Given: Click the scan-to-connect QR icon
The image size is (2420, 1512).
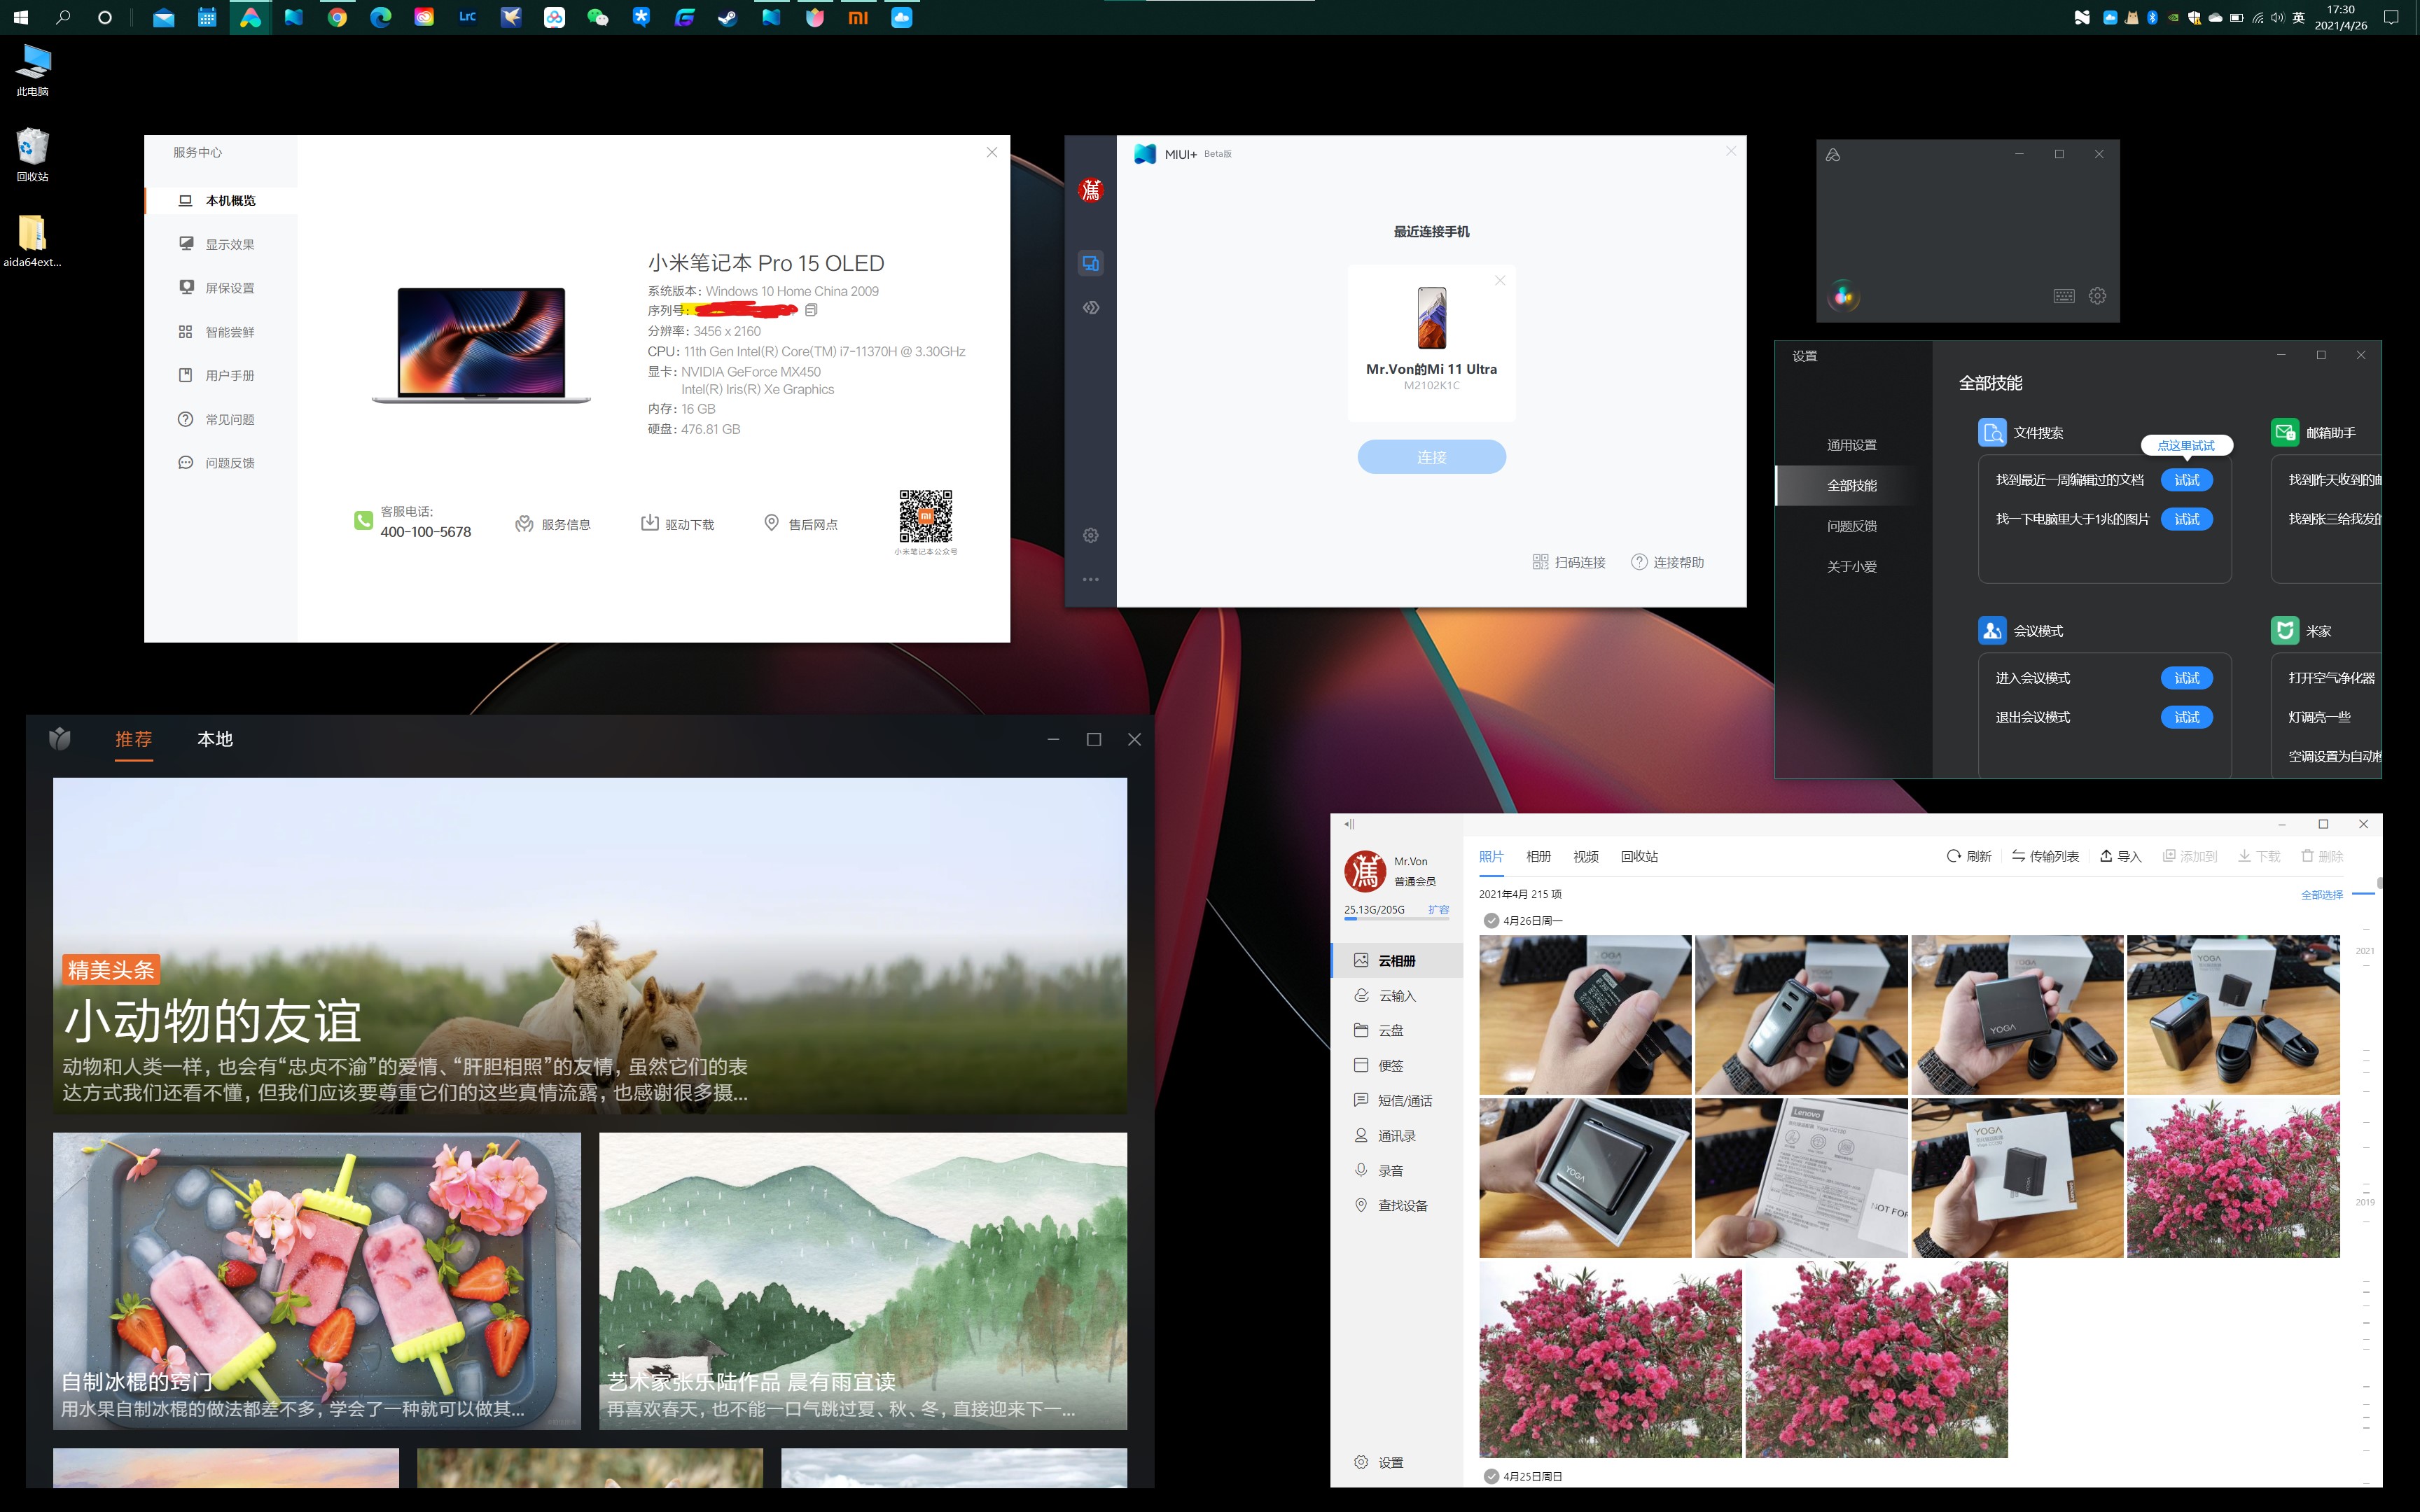Looking at the screenshot, I should coord(1540,562).
